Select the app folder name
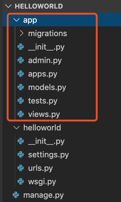 point(30,21)
